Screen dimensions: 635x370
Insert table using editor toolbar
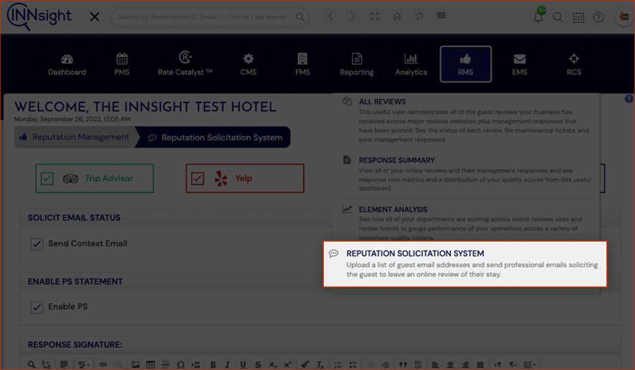click(150, 364)
